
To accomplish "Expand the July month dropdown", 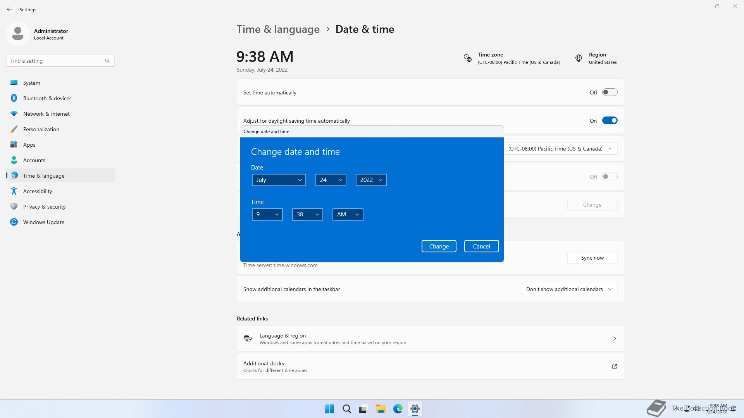I will pyautogui.click(x=279, y=180).
